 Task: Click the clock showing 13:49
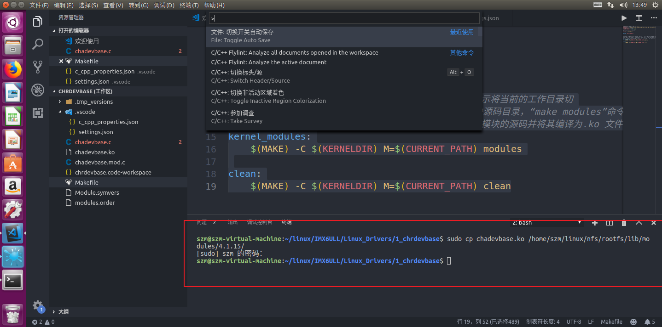tap(640, 5)
